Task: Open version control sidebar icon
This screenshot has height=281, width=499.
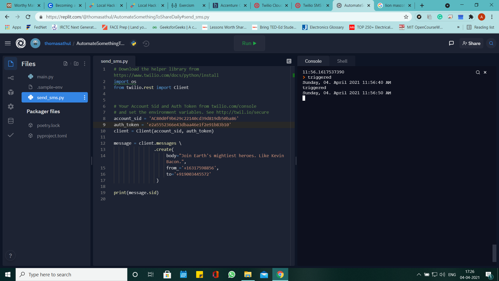Action: 11,78
